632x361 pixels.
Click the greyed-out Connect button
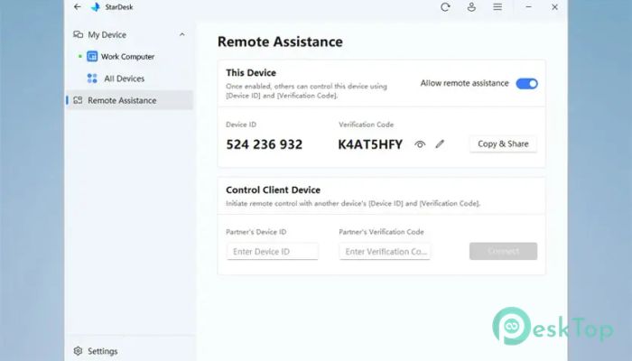pos(503,251)
